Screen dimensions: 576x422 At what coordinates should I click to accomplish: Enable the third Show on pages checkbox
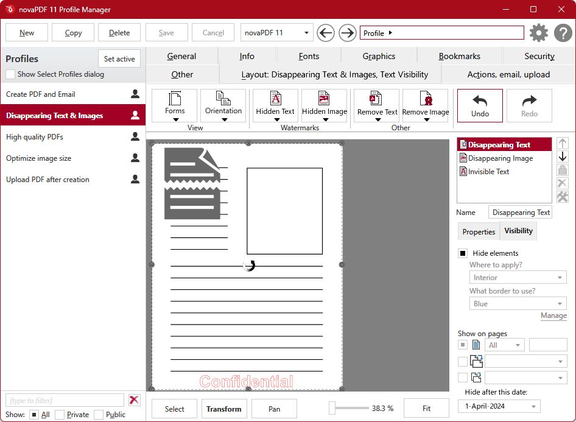[x=463, y=377]
